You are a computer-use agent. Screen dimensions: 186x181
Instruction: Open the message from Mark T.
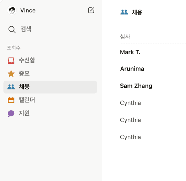[153, 52]
